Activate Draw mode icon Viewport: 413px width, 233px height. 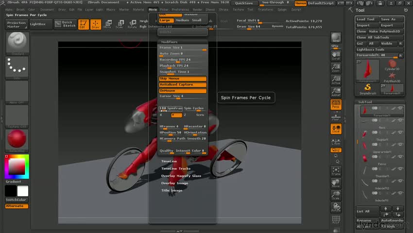[x=96, y=24]
